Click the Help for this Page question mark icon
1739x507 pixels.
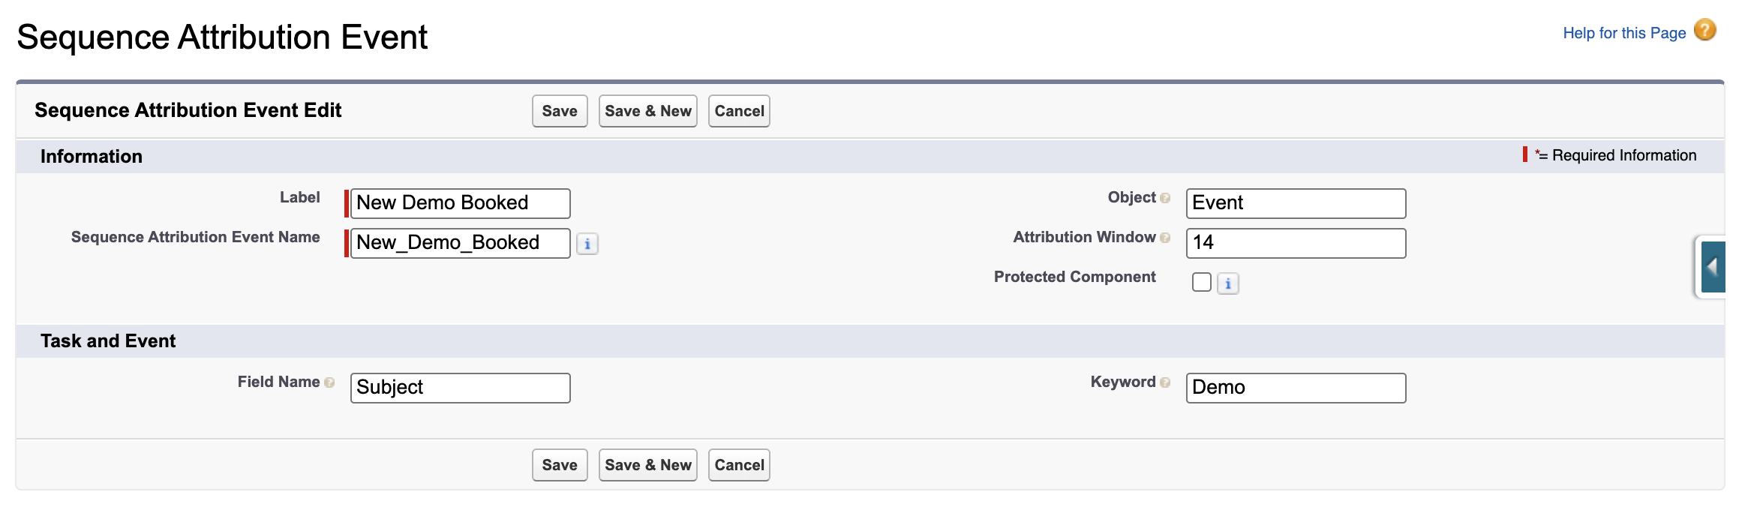pos(1705,31)
